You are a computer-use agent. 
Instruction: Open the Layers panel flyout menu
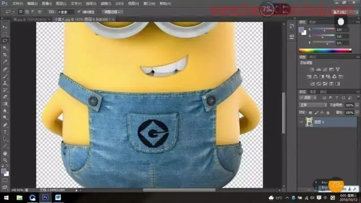point(358,92)
